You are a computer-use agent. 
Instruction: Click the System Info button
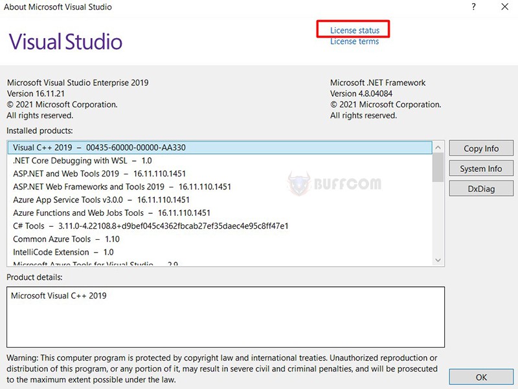[x=480, y=168]
